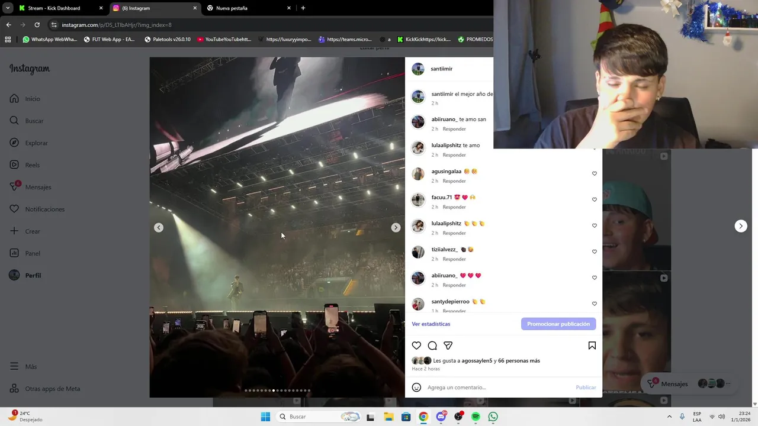Reply to the agusingalaa comment
This screenshot has width=758, height=426.
(454, 181)
